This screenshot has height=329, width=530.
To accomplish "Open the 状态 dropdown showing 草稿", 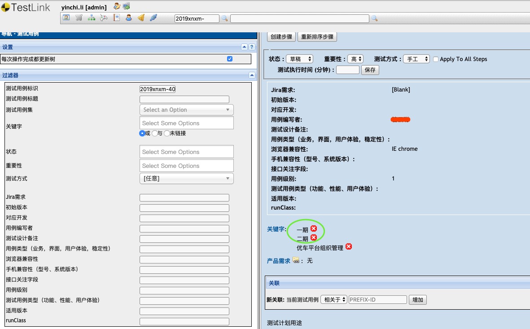I will pos(299,59).
